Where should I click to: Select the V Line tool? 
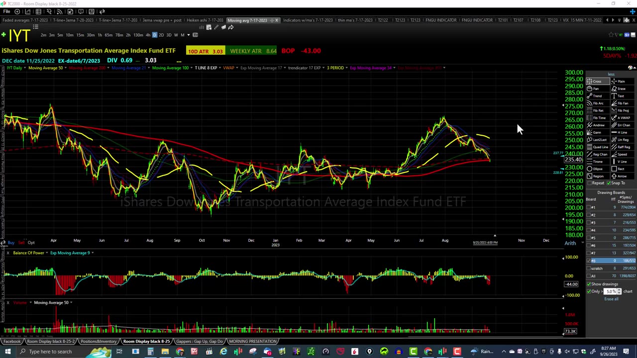tap(623, 162)
